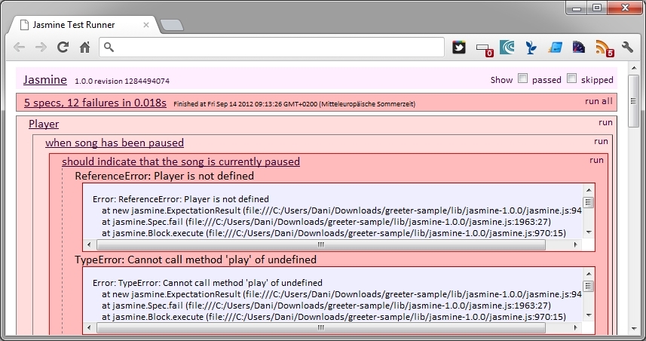
Task: Open the wrench settings menu
Action: pyautogui.click(x=627, y=48)
